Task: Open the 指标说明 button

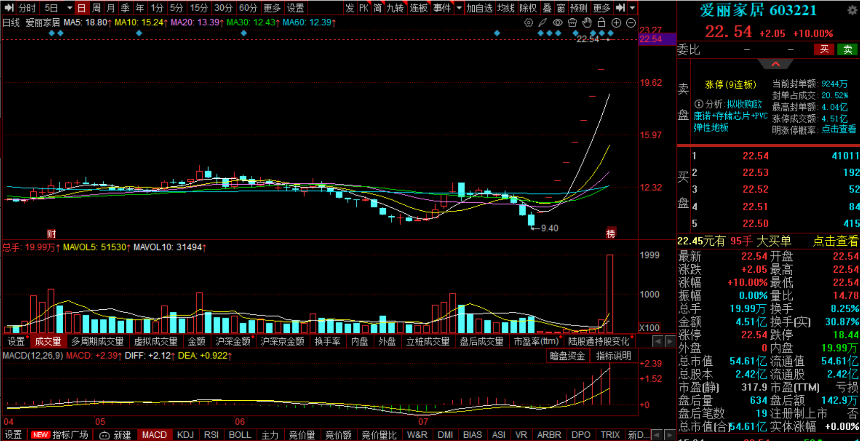Action: point(614,356)
